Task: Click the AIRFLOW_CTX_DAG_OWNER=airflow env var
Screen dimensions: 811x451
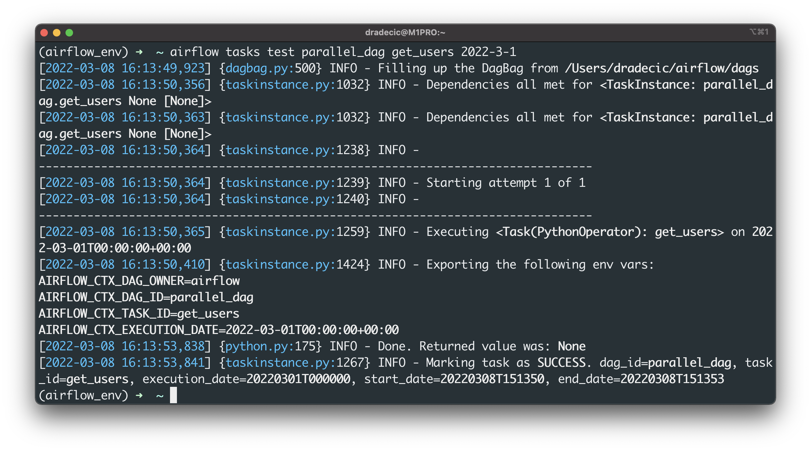Action: 139,281
